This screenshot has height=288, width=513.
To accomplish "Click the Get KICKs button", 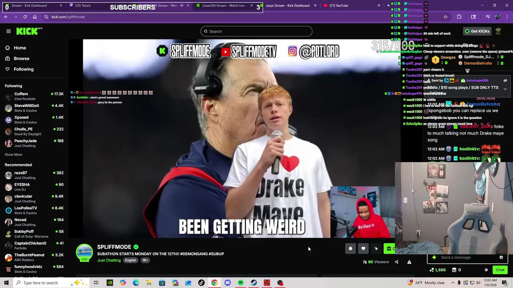I will (x=477, y=31).
